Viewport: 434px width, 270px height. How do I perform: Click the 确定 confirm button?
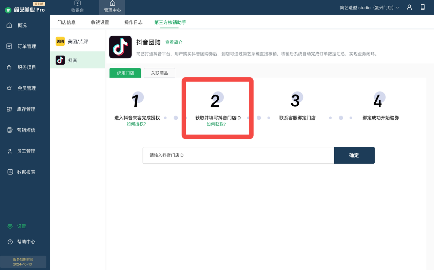coord(354,155)
